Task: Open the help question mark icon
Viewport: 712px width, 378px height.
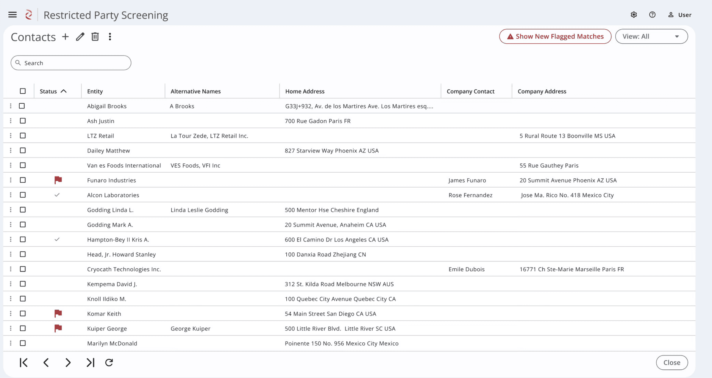Action: coord(652,15)
